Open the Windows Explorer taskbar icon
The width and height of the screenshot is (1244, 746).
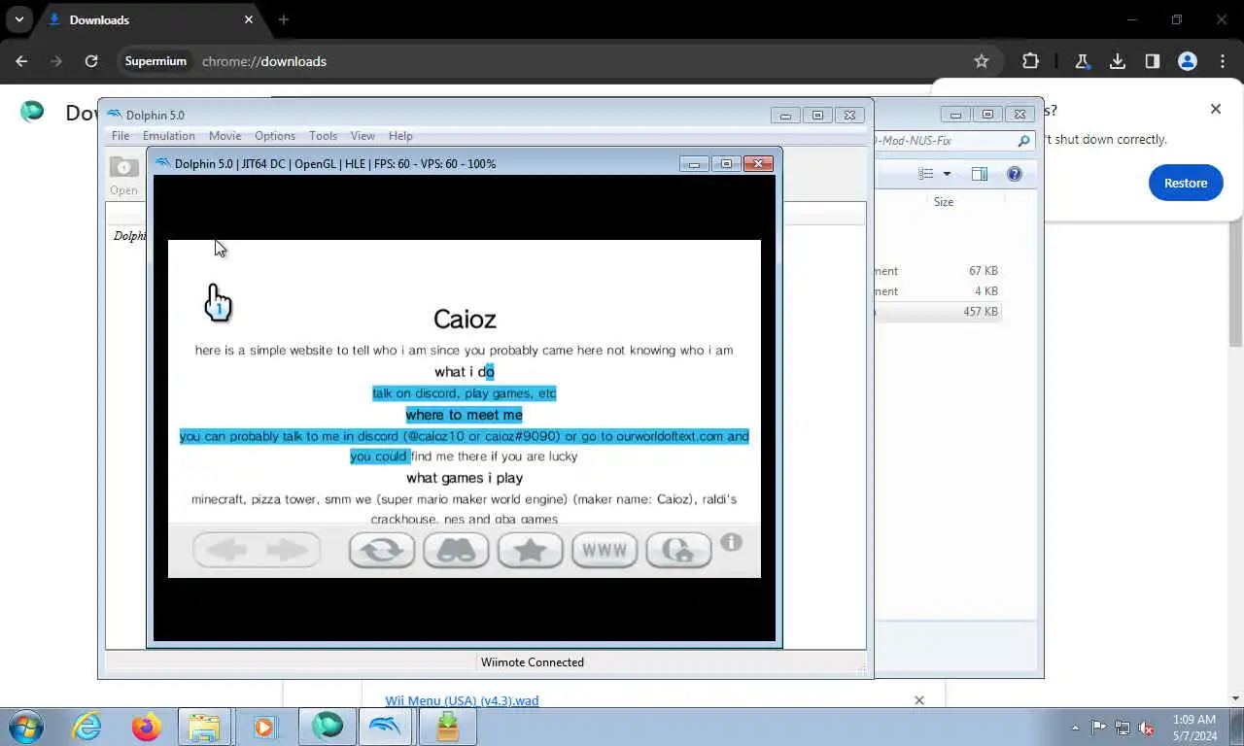204,727
